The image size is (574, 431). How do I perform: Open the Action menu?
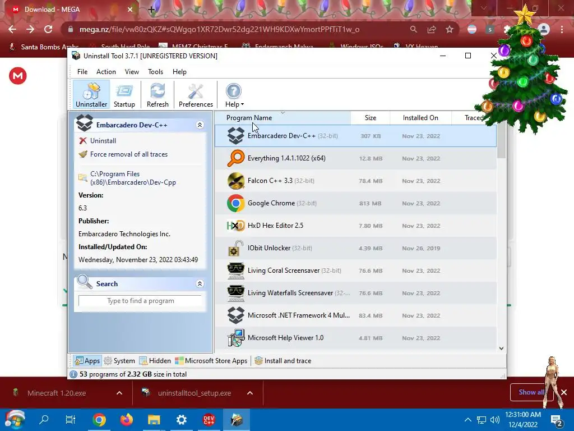(106, 72)
